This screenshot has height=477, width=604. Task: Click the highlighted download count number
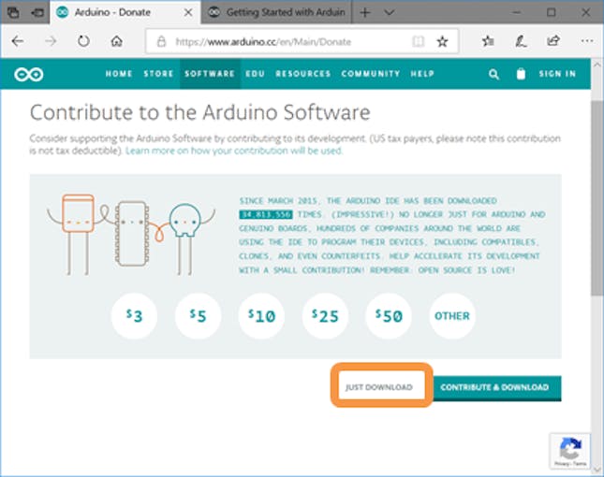coord(266,214)
